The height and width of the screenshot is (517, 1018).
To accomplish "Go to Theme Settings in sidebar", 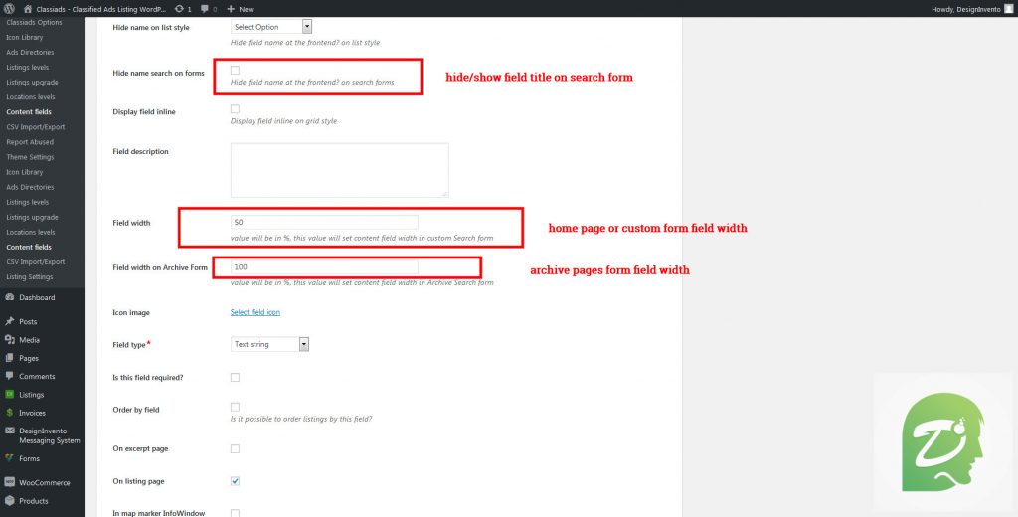I will pos(30,157).
